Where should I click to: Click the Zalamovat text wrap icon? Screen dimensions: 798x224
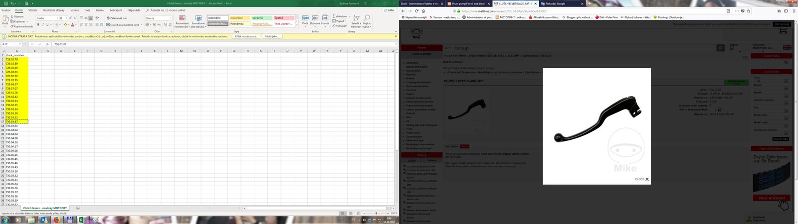(x=116, y=18)
